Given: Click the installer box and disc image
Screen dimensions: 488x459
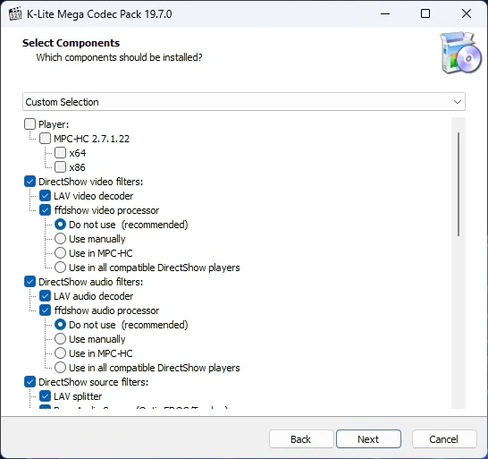Looking at the screenshot, I should [x=460, y=53].
